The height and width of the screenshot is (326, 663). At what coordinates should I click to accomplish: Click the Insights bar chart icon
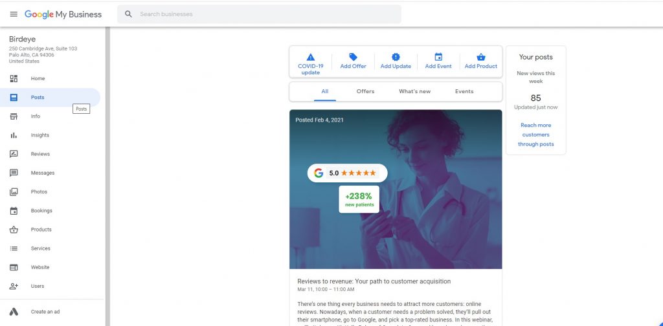[14, 135]
